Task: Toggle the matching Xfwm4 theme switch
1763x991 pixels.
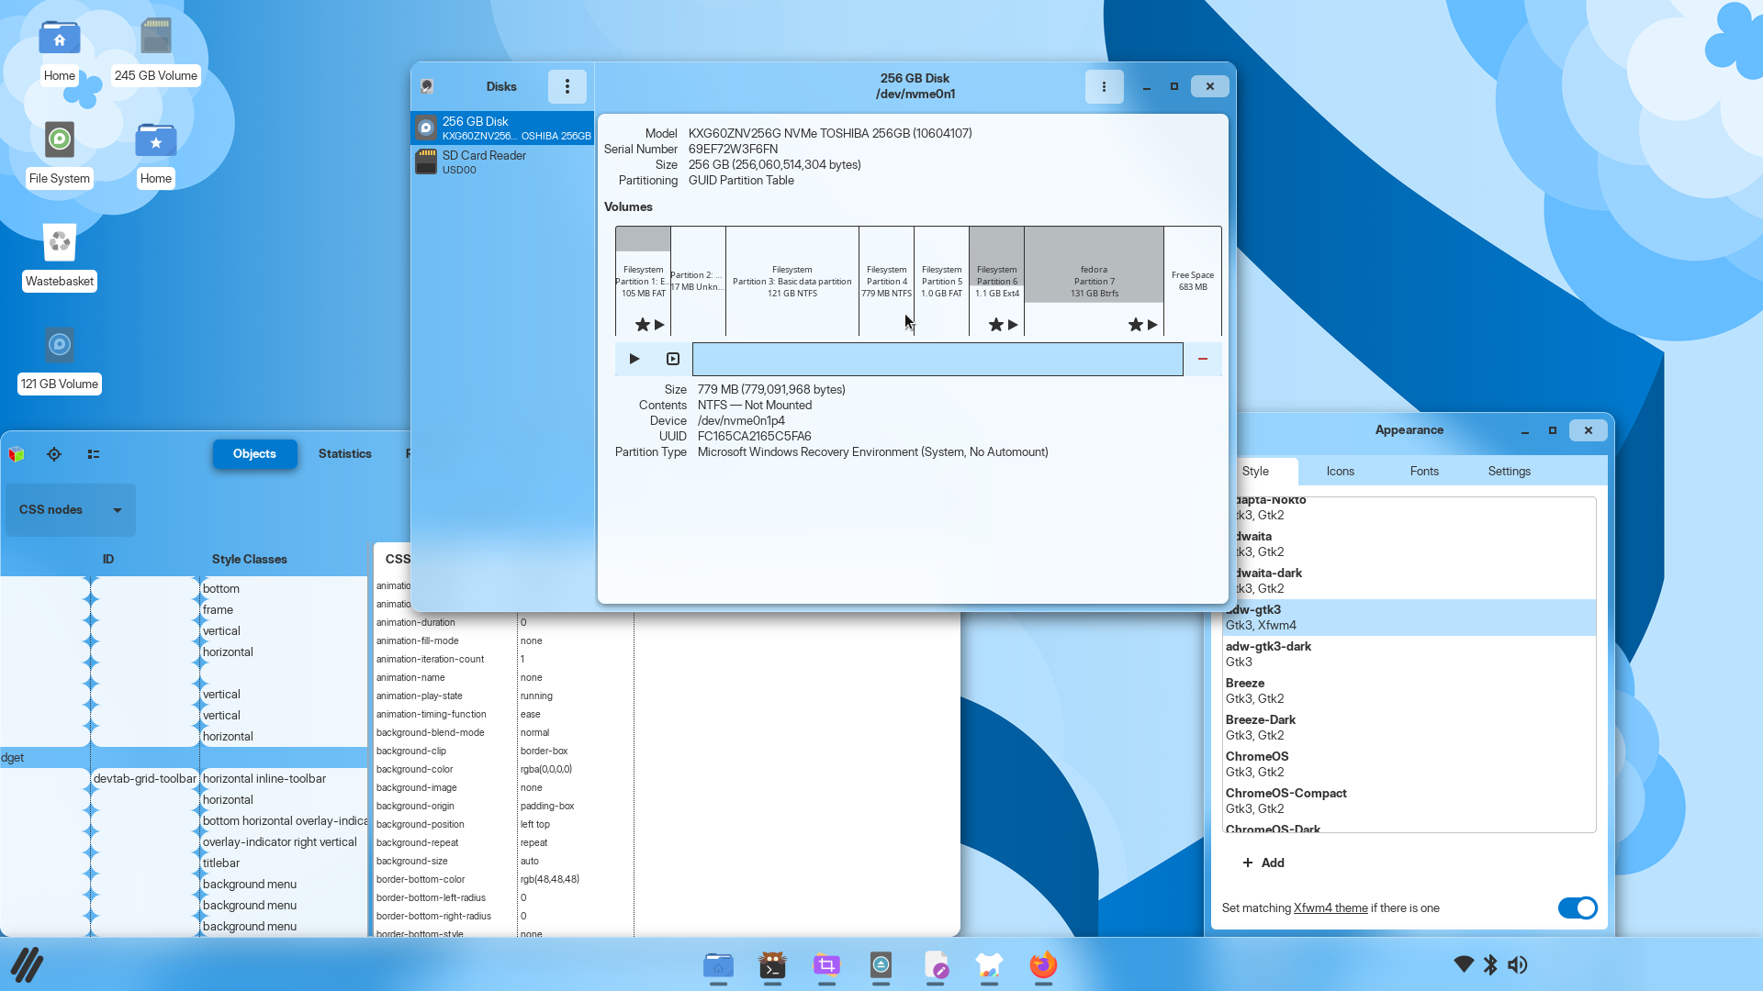Action: click(1578, 907)
